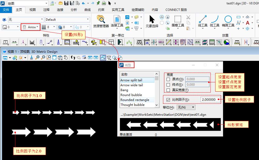The image size is (259, 160).
Task: Click the Update View brush icon
Action: click(31, 57)
